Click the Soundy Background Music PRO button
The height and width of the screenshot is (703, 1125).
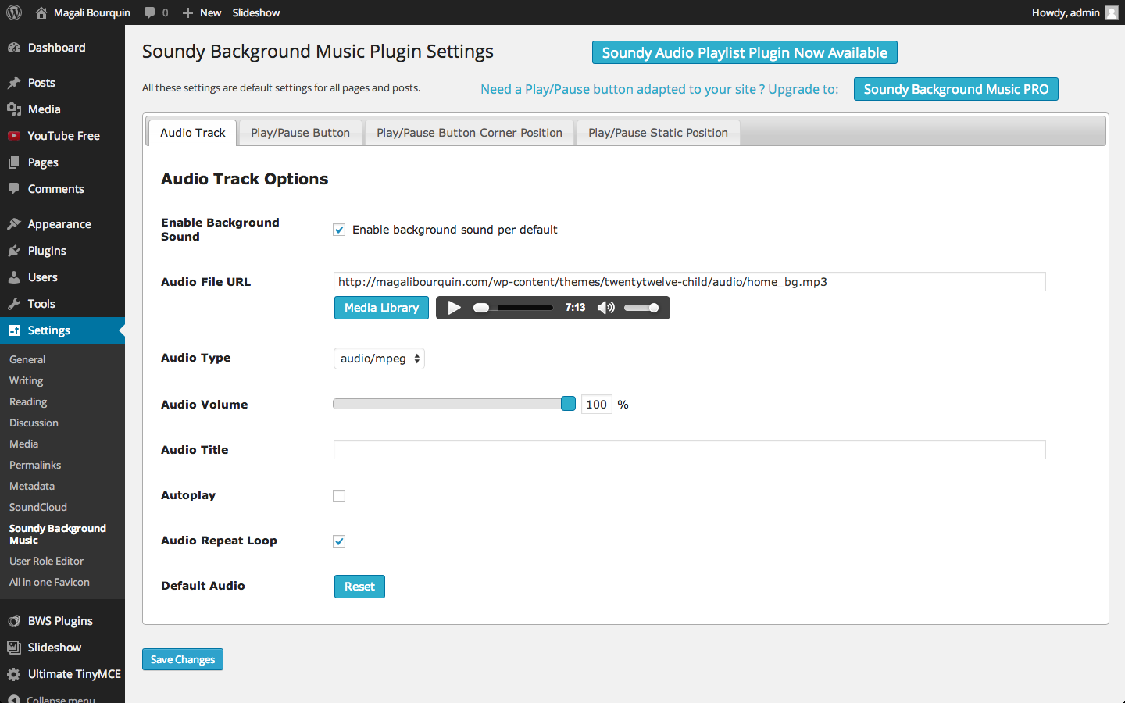coord(956,89)
